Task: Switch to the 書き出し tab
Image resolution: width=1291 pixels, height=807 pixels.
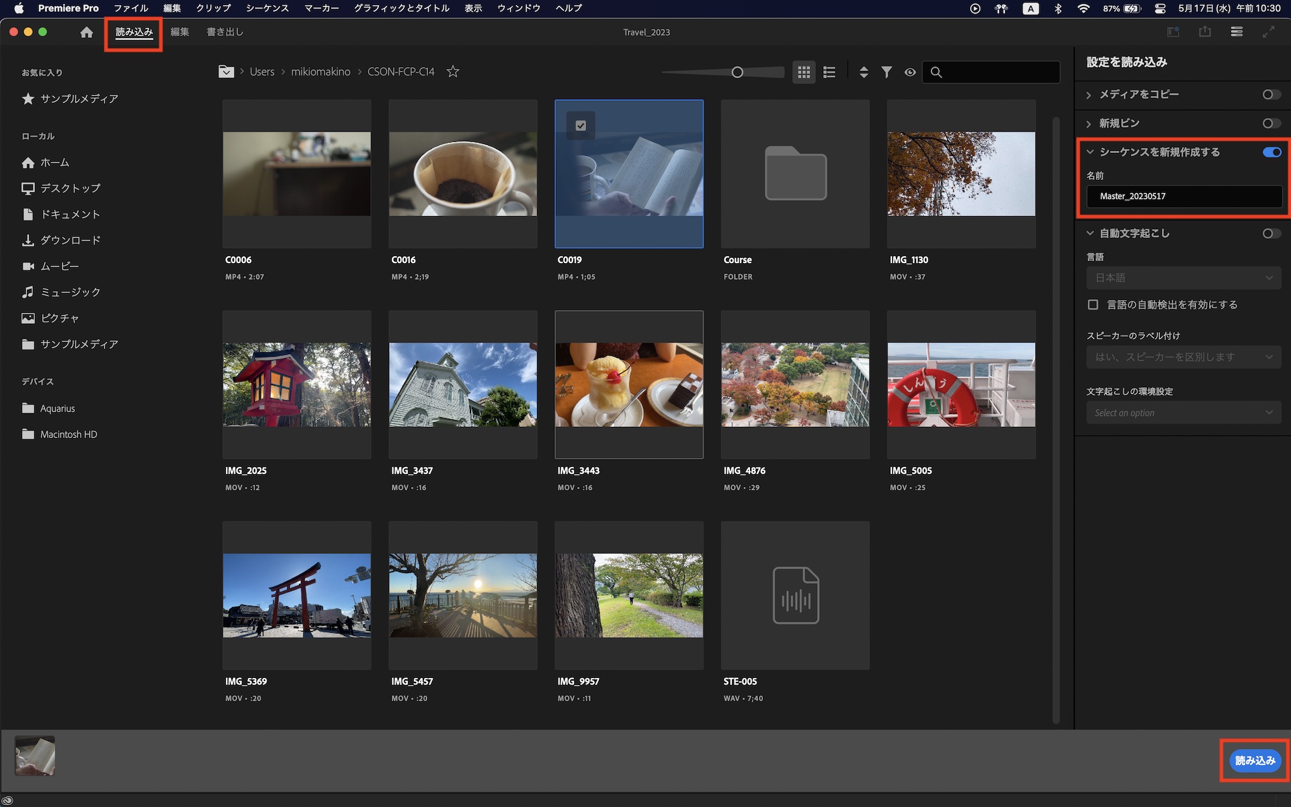Action: coord(225,32)
